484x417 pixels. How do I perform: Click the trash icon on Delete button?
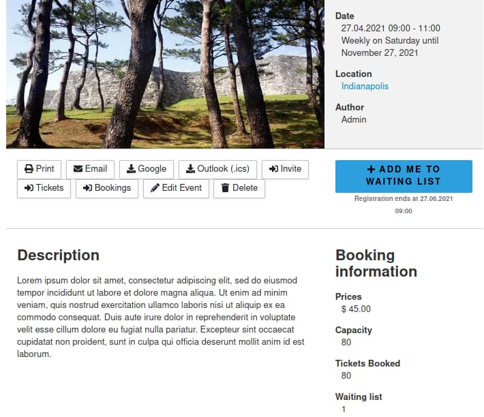click(225, 188)
